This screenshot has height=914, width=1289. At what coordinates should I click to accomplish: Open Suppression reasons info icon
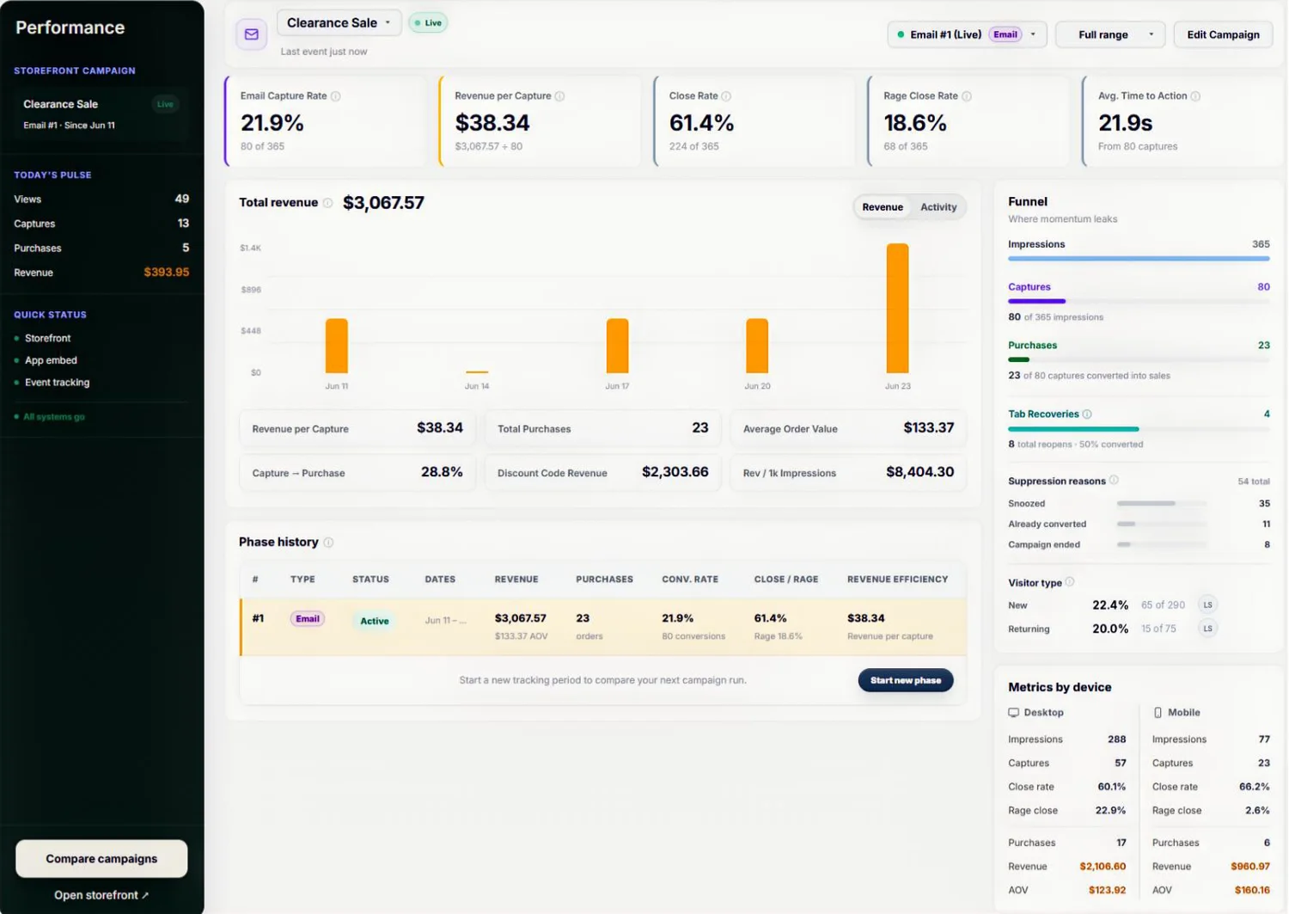1114,481
